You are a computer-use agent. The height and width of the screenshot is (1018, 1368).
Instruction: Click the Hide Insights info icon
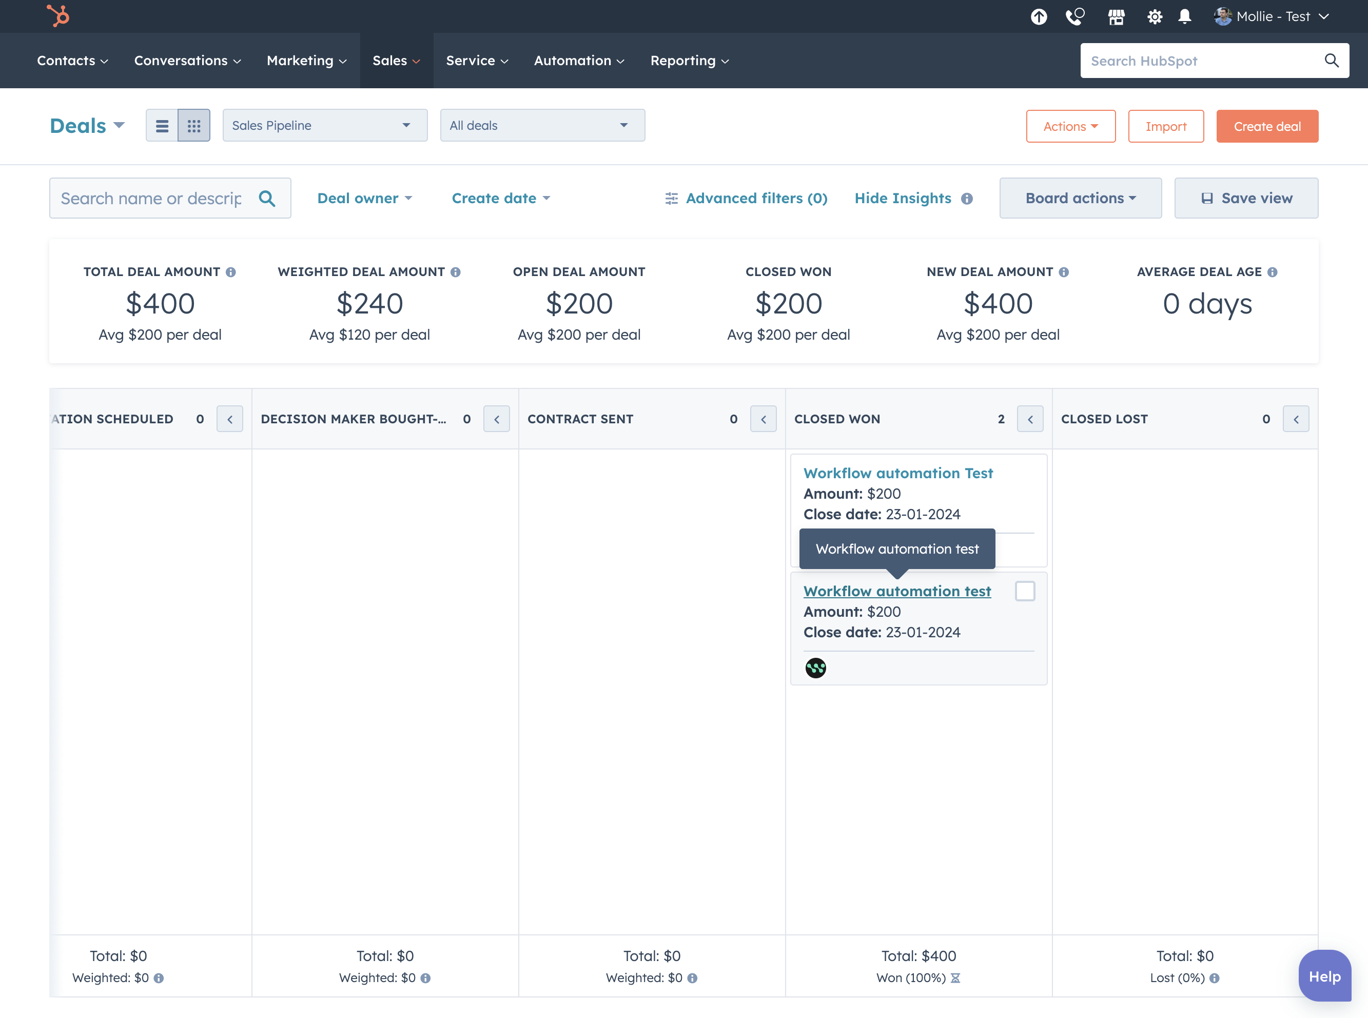(x=967, y=199)
